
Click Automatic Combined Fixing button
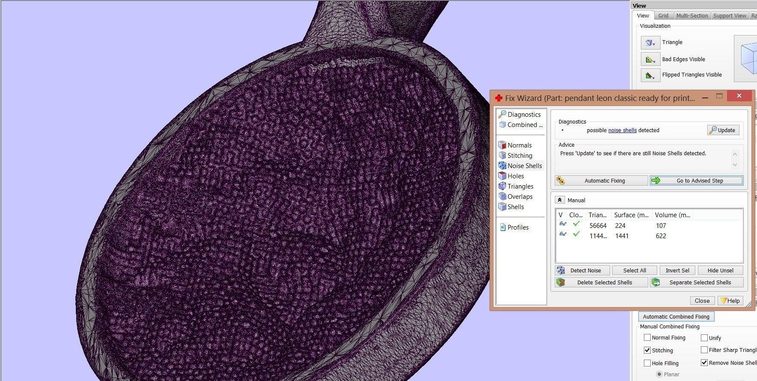click(676, 316)
